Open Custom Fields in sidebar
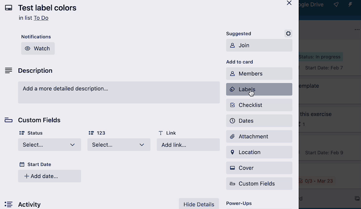361x209 pixels. pos(259,183)
